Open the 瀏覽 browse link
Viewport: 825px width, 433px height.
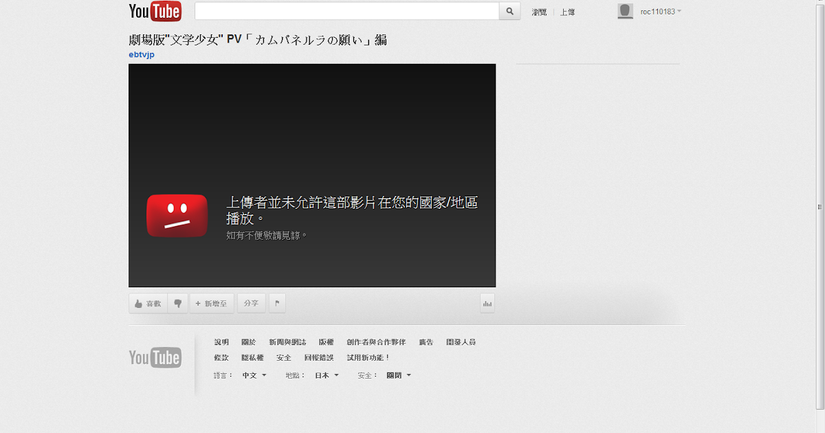(x=540, y=12)
